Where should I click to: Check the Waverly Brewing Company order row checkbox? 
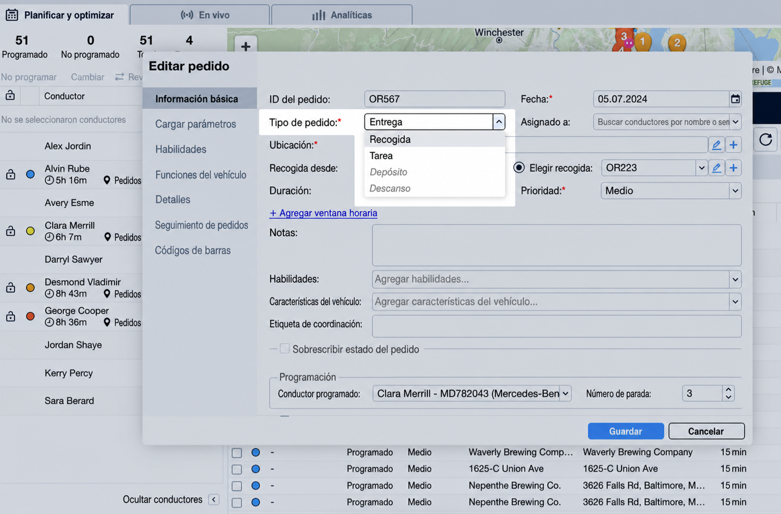click(236, 452)
